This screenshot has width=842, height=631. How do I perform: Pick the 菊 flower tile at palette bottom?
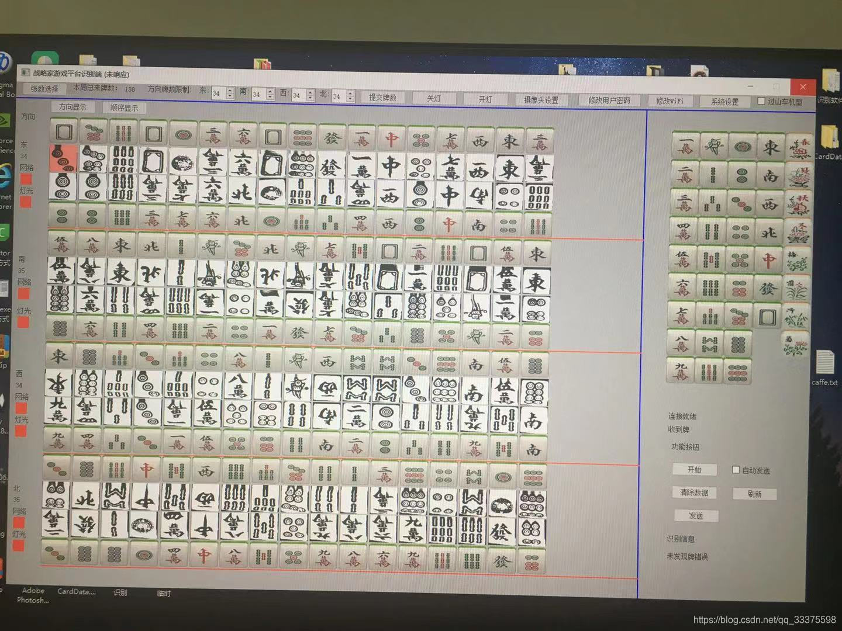[x=795, y=345]
